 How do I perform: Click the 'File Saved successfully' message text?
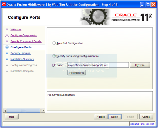click(x=61, y=95)
